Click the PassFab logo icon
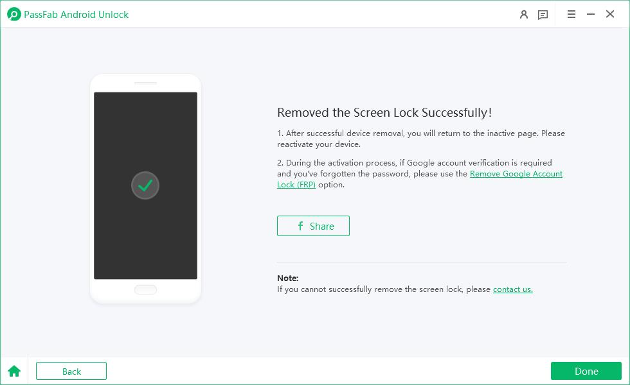 pos(14,14)
